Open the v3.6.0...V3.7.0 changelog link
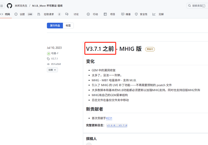Image resolution: width=208 pixels, height=145 pixels. 117,125
